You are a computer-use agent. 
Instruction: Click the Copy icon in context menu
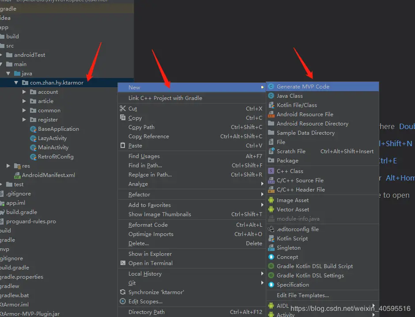tap(123, 118)
